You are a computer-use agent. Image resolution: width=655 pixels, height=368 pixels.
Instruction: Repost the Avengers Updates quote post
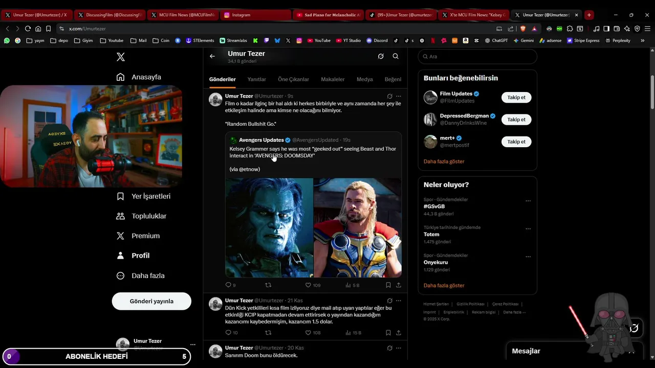tap(268, 285)
